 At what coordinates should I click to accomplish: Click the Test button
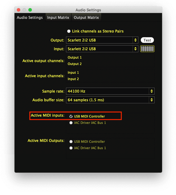point(147,40)
